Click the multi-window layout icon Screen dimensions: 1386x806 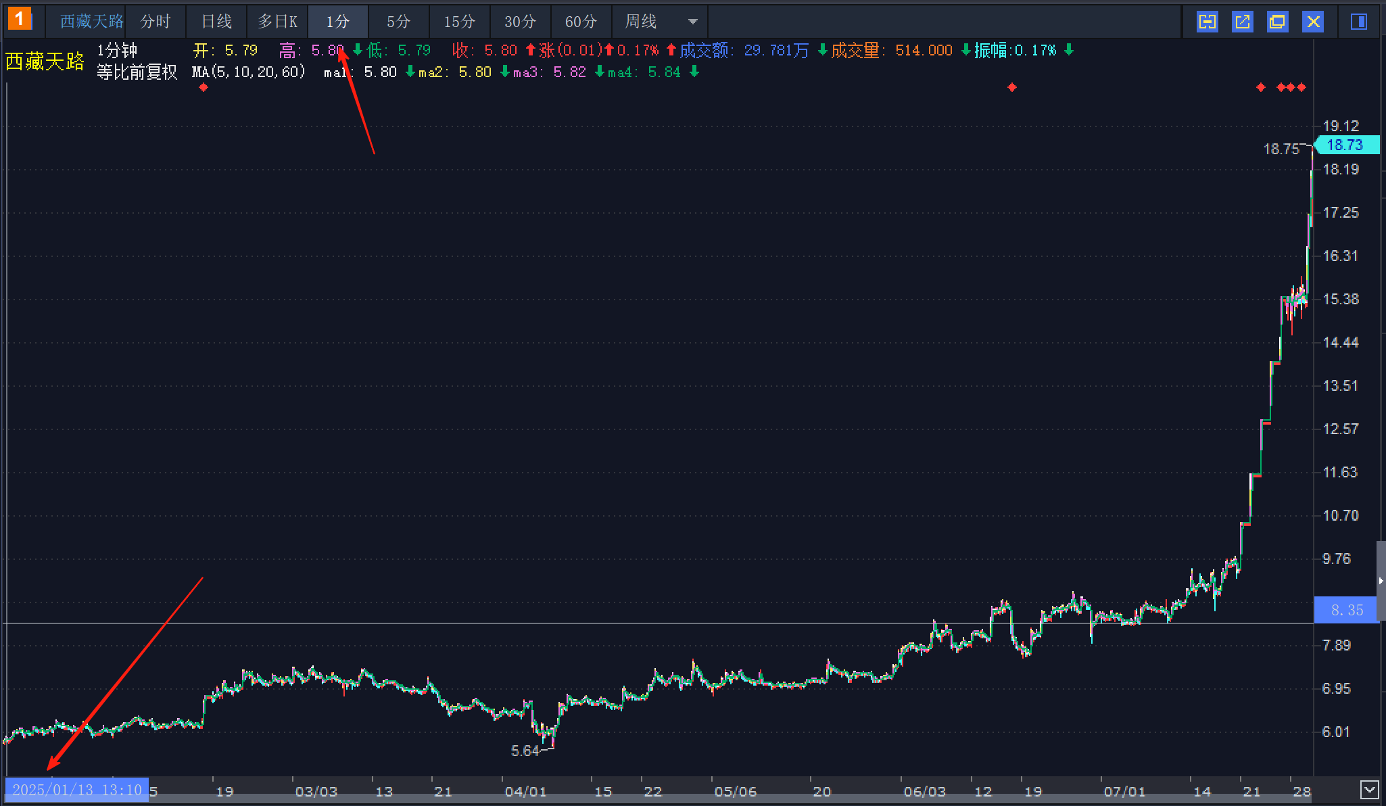1277,22
